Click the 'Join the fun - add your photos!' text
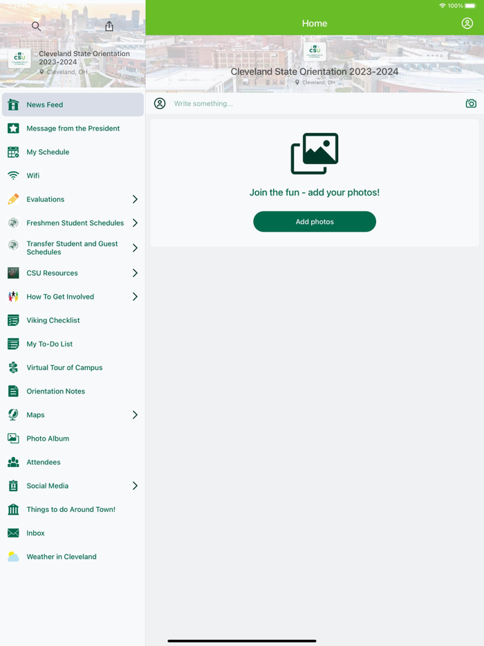This screenshot has width=484, height=646. pos(315,192)
